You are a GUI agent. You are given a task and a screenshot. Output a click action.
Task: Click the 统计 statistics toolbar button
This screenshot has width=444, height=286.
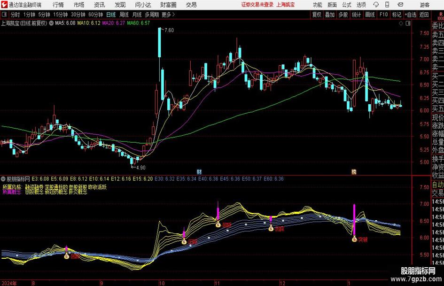pyautogui.click(x=356, y=15)
